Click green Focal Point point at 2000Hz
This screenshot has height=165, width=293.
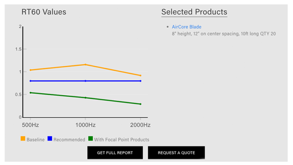click(140, 104)
